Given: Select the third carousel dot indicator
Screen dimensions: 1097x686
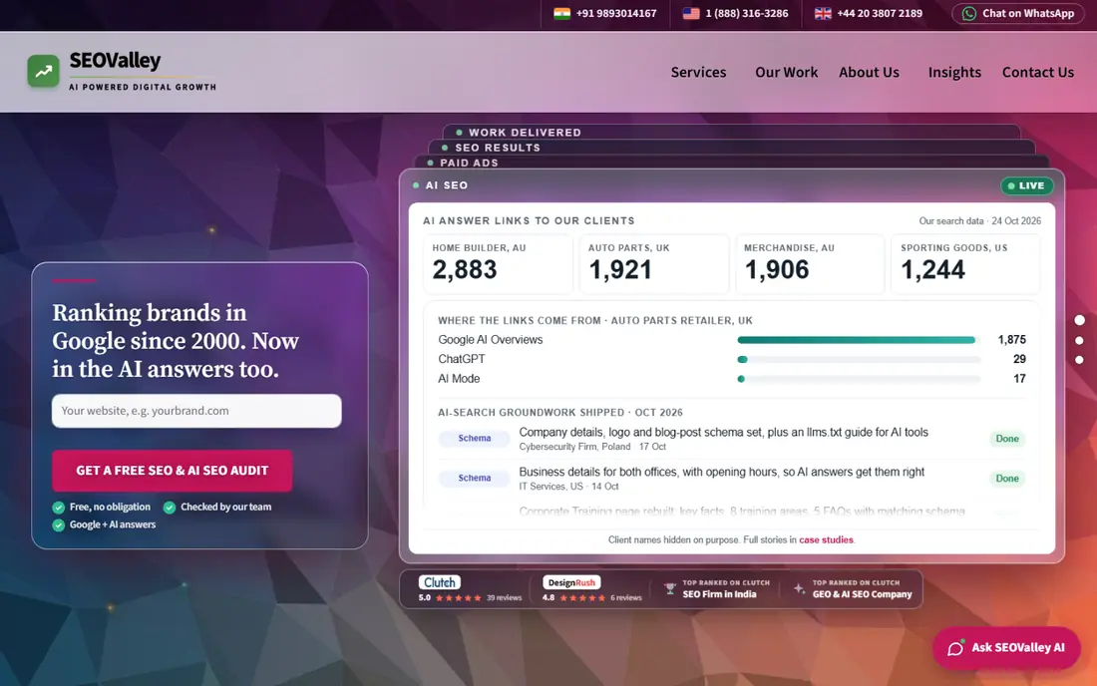Looking at the screenshot, I should coord(1079,360).
